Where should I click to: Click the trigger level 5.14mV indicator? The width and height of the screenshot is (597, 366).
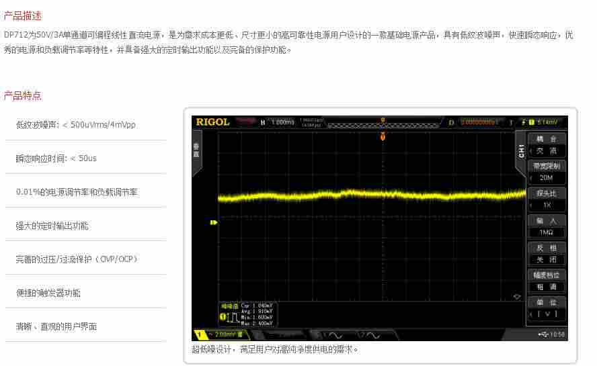[x=543, y=122]
